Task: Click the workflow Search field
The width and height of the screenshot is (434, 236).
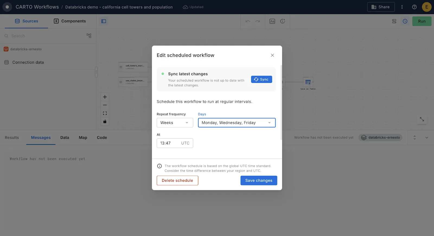Action: click(43, 36)
